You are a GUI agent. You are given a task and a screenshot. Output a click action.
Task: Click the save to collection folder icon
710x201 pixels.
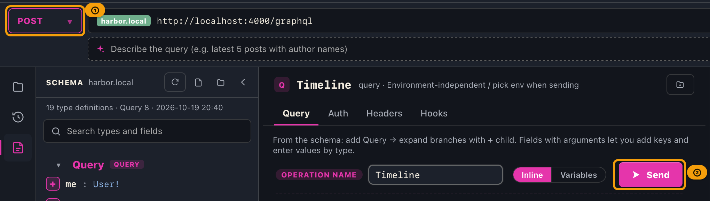coord(680,85)
